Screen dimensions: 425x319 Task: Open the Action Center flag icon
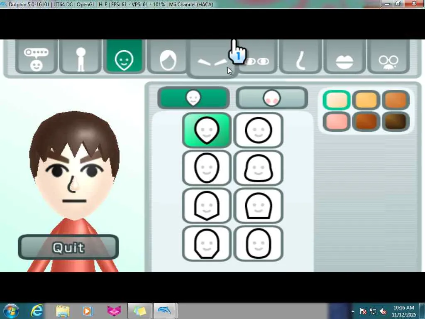coord(363,311)
